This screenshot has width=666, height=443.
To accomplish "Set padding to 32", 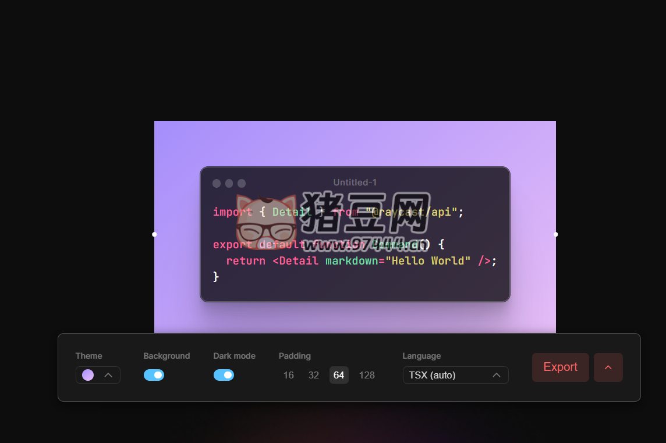I will pos(313,375).
